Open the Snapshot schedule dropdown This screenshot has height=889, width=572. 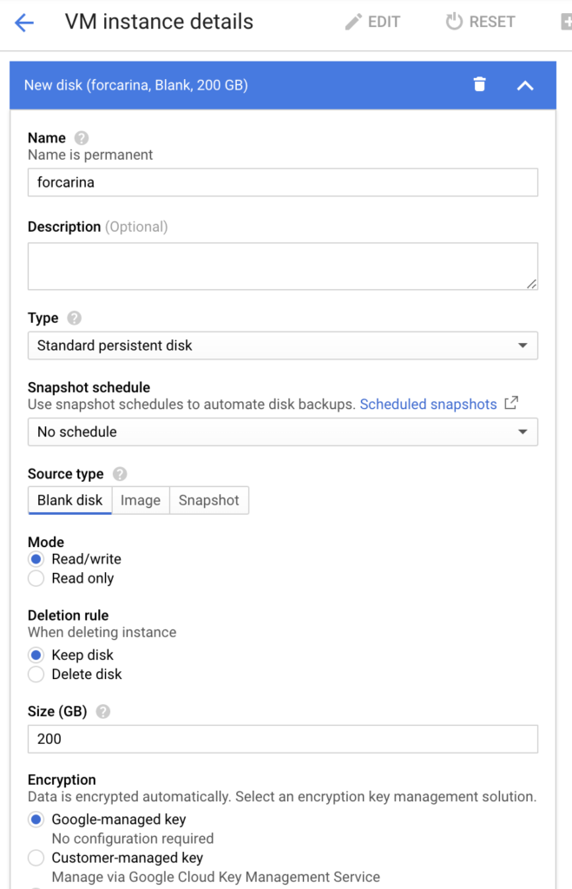pos(282,431)
